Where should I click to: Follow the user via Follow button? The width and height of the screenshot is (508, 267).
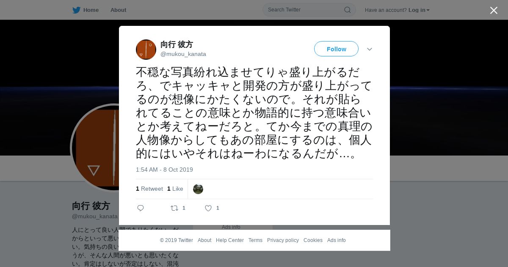(336, 49)
